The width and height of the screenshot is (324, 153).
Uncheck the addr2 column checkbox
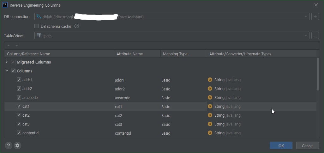tap(19, 89)
